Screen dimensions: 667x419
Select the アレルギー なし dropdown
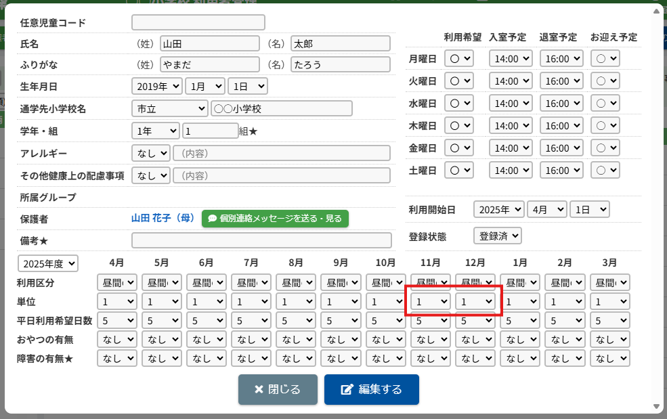[150, 153]
